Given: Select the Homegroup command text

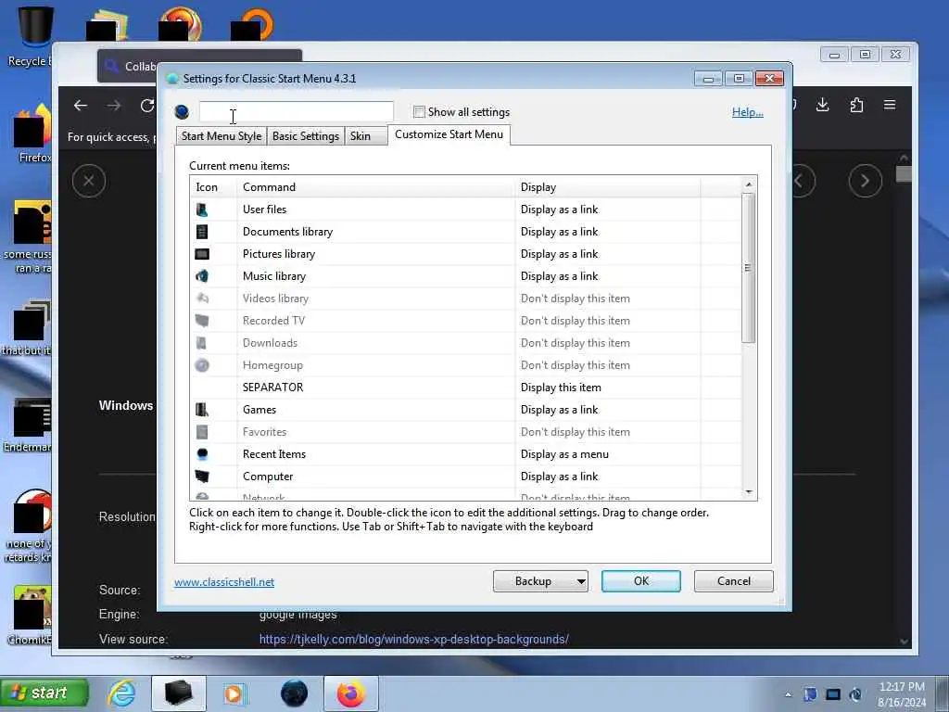Looking at the screenshot, I should [x=272, y=365].
